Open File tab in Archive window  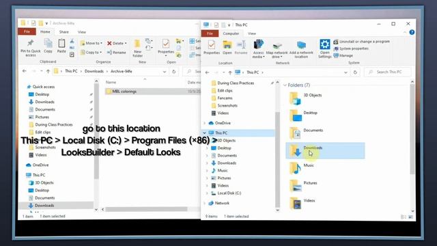27,32
